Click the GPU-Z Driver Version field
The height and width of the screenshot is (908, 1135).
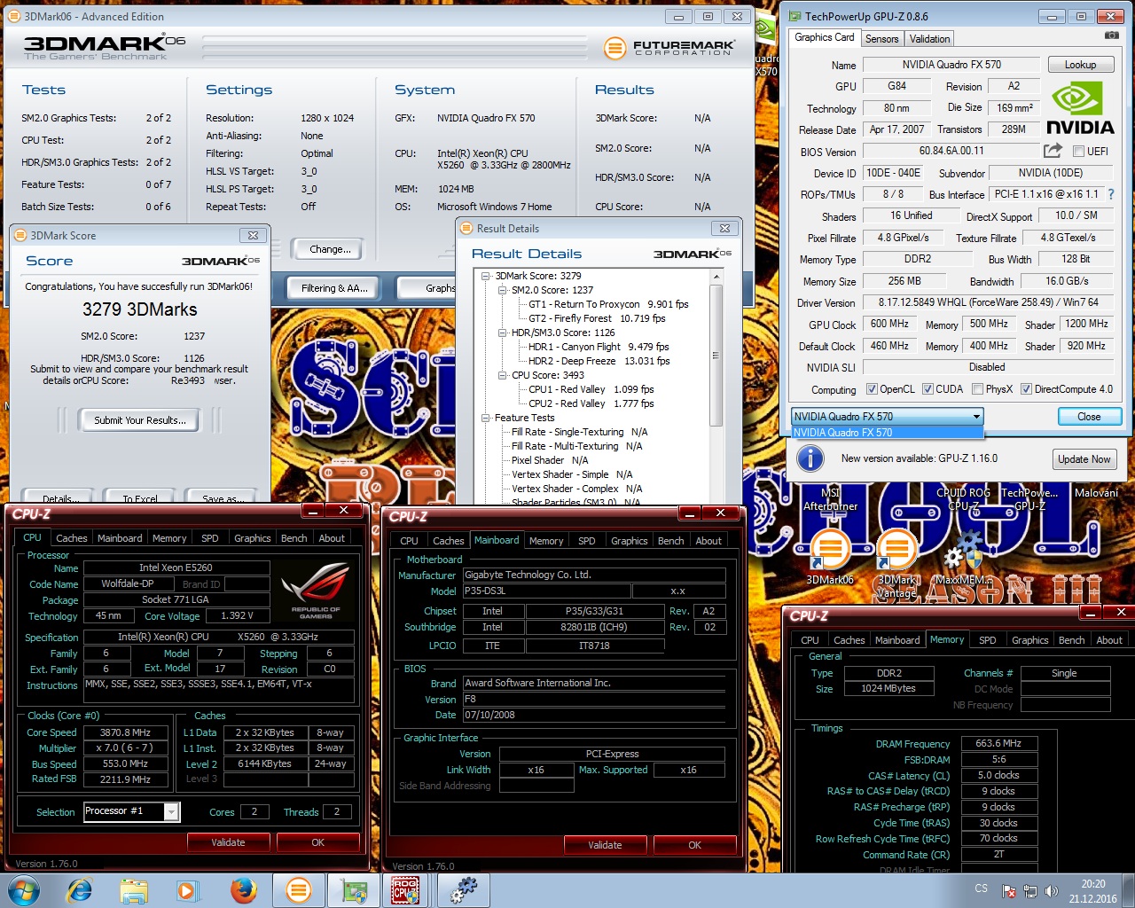coord(987,302)
